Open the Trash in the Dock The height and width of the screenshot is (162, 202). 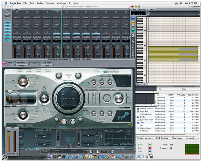point(151,156)
